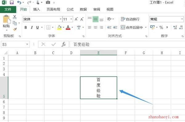Open the 公式 ribbon tab
Viewport: 185px width, 122px height.
[x=70, y=9]
